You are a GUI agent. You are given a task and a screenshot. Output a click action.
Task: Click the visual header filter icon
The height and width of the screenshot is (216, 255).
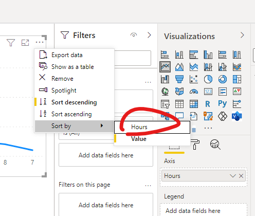(11, 43)
